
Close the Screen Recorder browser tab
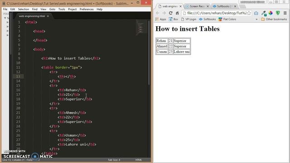click(x=208, y=6)
